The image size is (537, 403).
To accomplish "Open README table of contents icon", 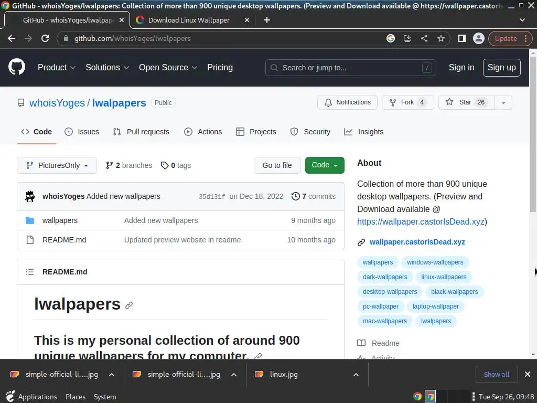I will (30, 272).
